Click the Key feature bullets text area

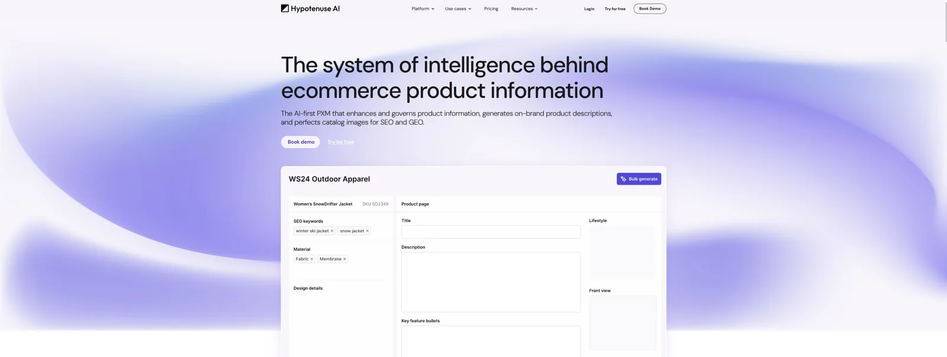pyautogui.click(x=491, y=341)
